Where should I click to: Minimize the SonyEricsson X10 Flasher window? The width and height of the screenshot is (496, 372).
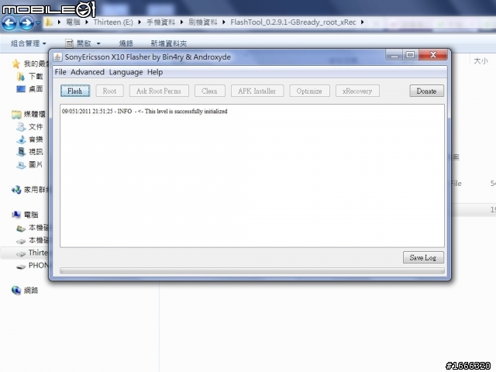click(394, 55)
